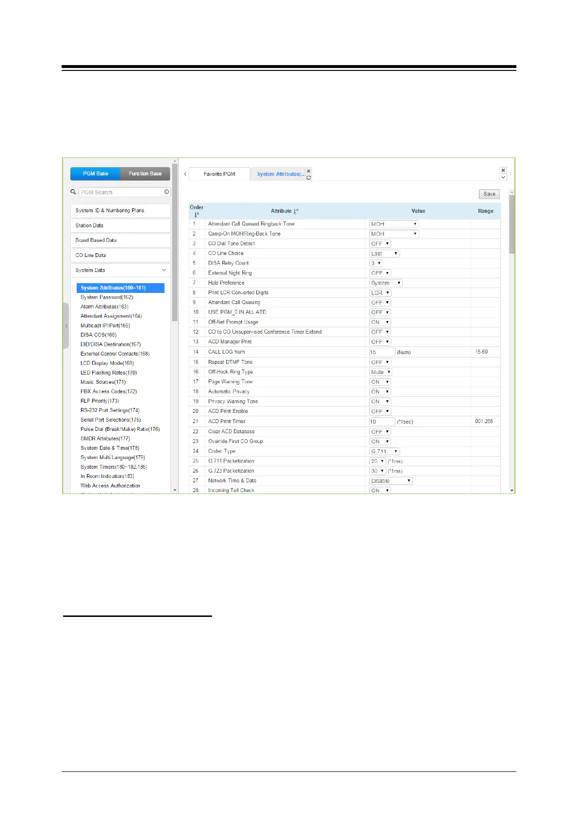
Task: Open LED Flashing Rates(170)
Action: tap(109, 373)
